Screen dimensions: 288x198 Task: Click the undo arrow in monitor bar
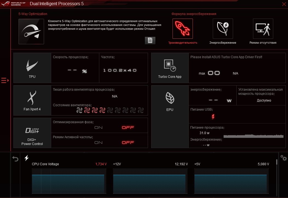coord(15,159)
